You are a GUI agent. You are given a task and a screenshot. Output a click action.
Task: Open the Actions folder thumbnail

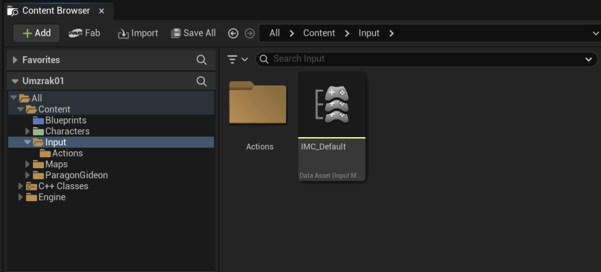point(258,102)
